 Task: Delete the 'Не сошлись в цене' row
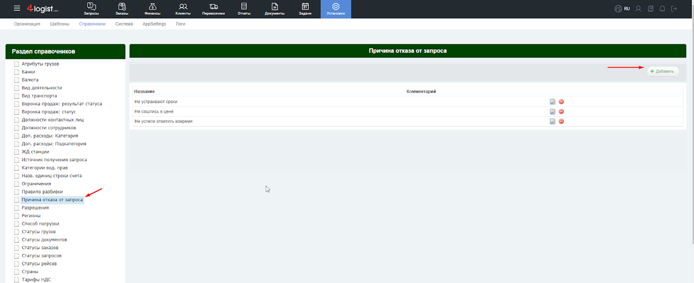[x=561, y=111]
